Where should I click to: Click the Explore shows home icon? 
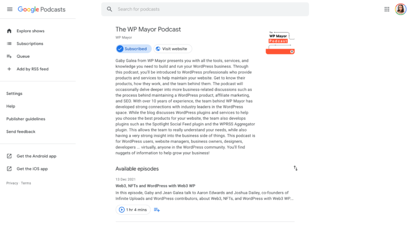click(9, 31)
